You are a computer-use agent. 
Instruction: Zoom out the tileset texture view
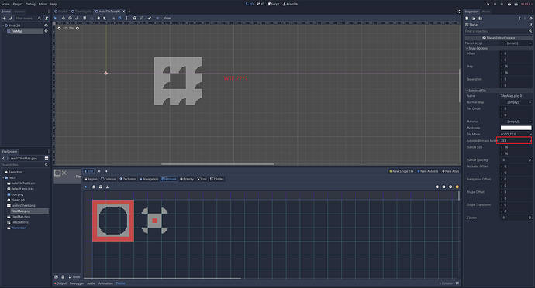click(437, 187)
